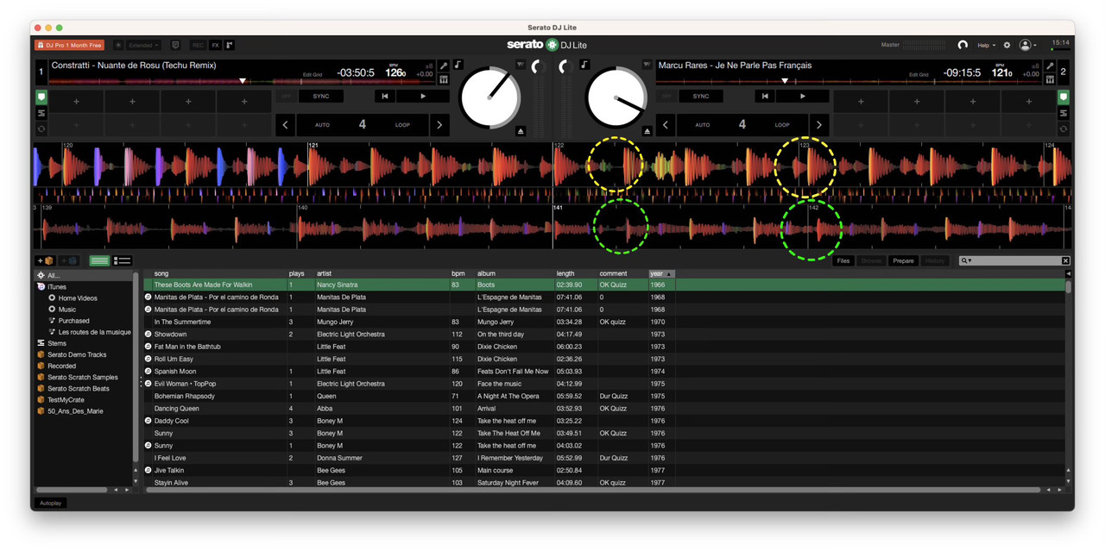Switch to the simple list library view

coord(99,260)
